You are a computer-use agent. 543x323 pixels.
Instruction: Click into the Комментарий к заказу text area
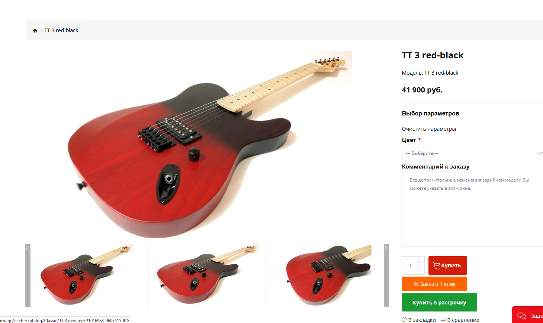point(473,210)
